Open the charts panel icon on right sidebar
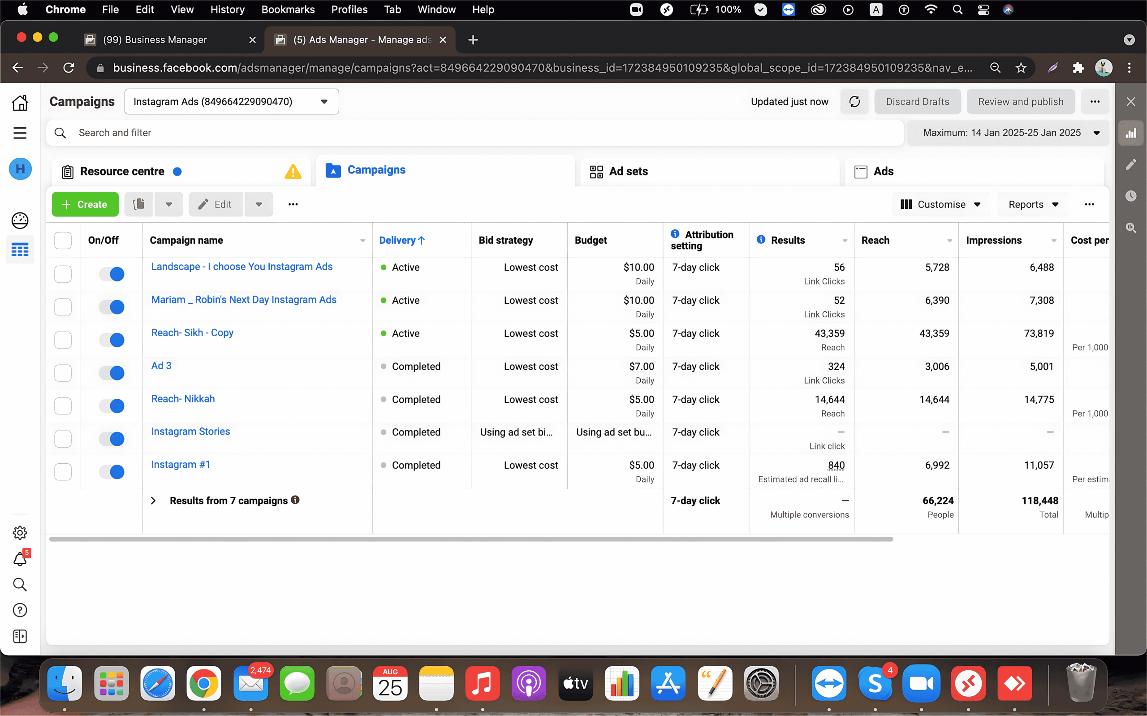 1130,134
